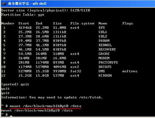Click the 'End' column header

point(39,23)
